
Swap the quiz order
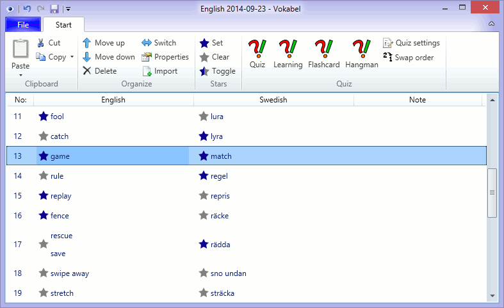point(408,58)
